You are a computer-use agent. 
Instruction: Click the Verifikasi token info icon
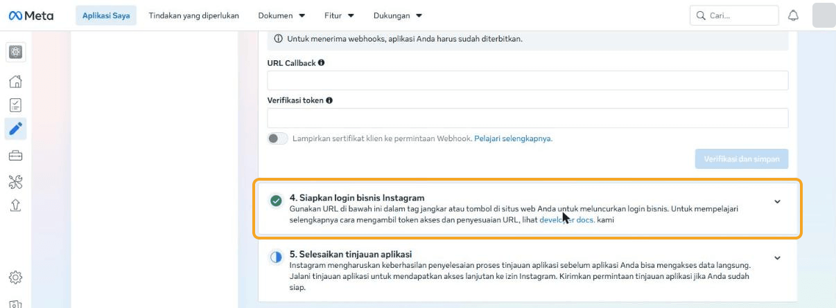pos(329,100)
